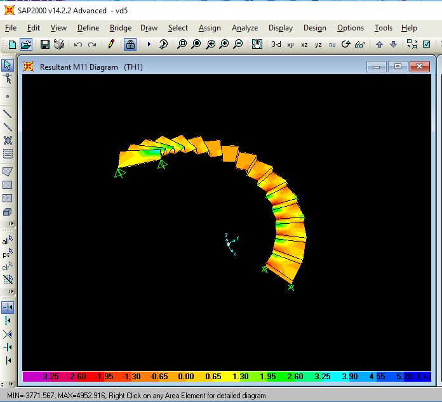The height and width of the screenshot is (402, 442).
Task: Expand the draw toolbar overflow arrow
Action: pyautogui.click(x=11, y=224)
